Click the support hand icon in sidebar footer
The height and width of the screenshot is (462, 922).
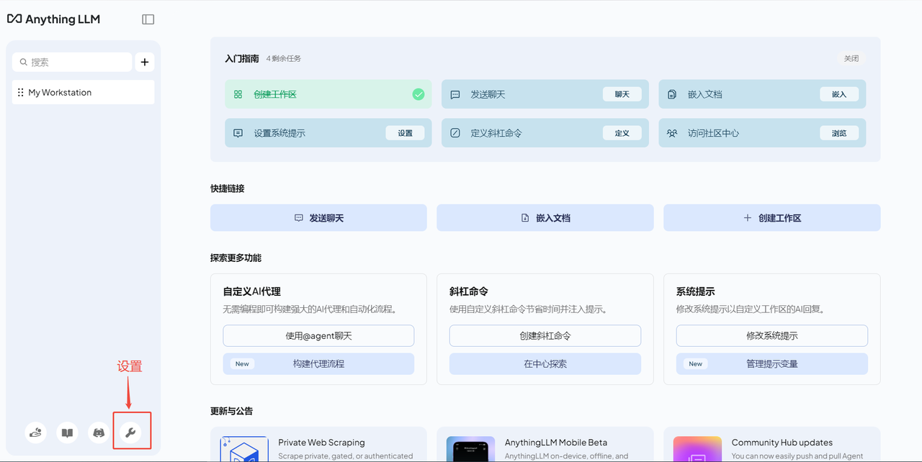(36, 432)
